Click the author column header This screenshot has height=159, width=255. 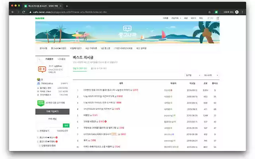(173, 83)
